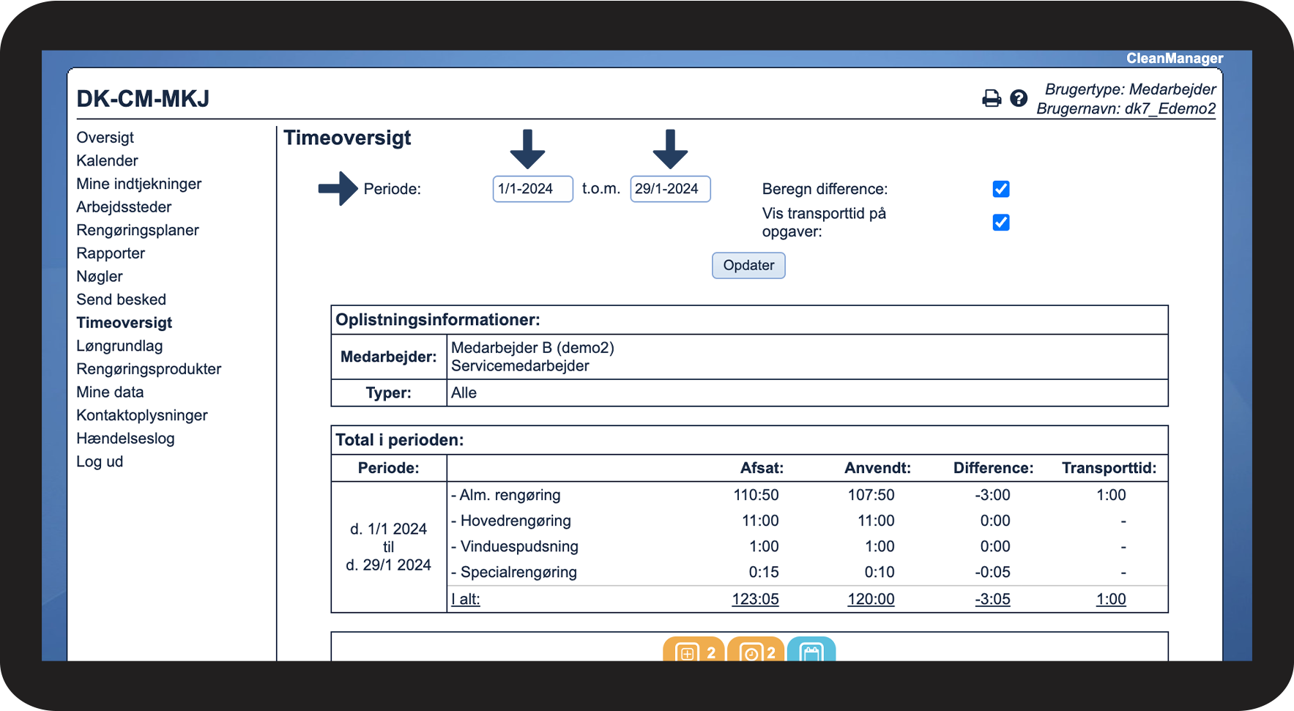Image resolution: width=1294 pixels, height=711 pixels.
Task: Open the Rapporter menu item
Action: click(111, 253)
